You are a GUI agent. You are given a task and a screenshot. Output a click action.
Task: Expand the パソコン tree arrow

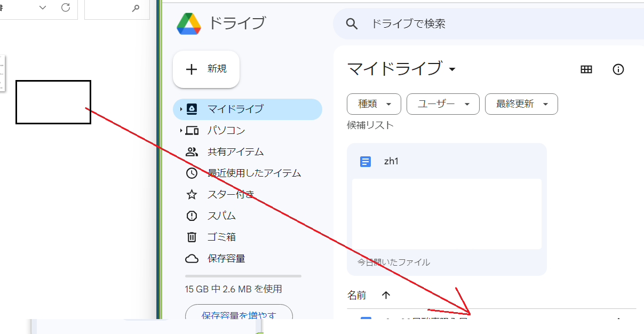point(181,131)
